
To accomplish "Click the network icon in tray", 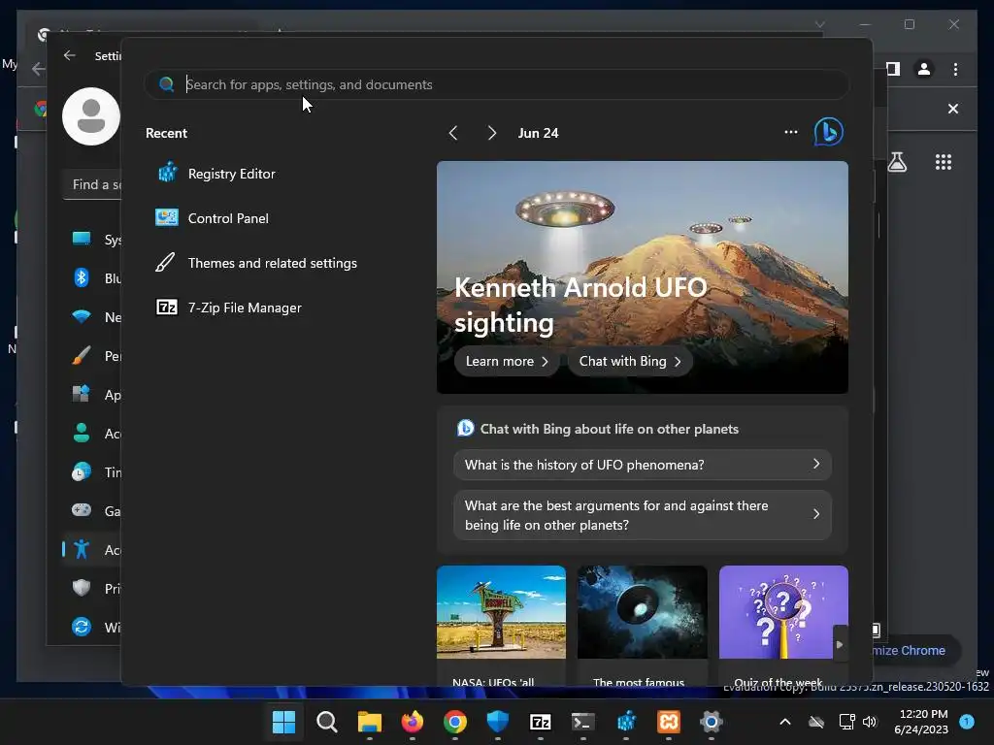I will (846, 722).
